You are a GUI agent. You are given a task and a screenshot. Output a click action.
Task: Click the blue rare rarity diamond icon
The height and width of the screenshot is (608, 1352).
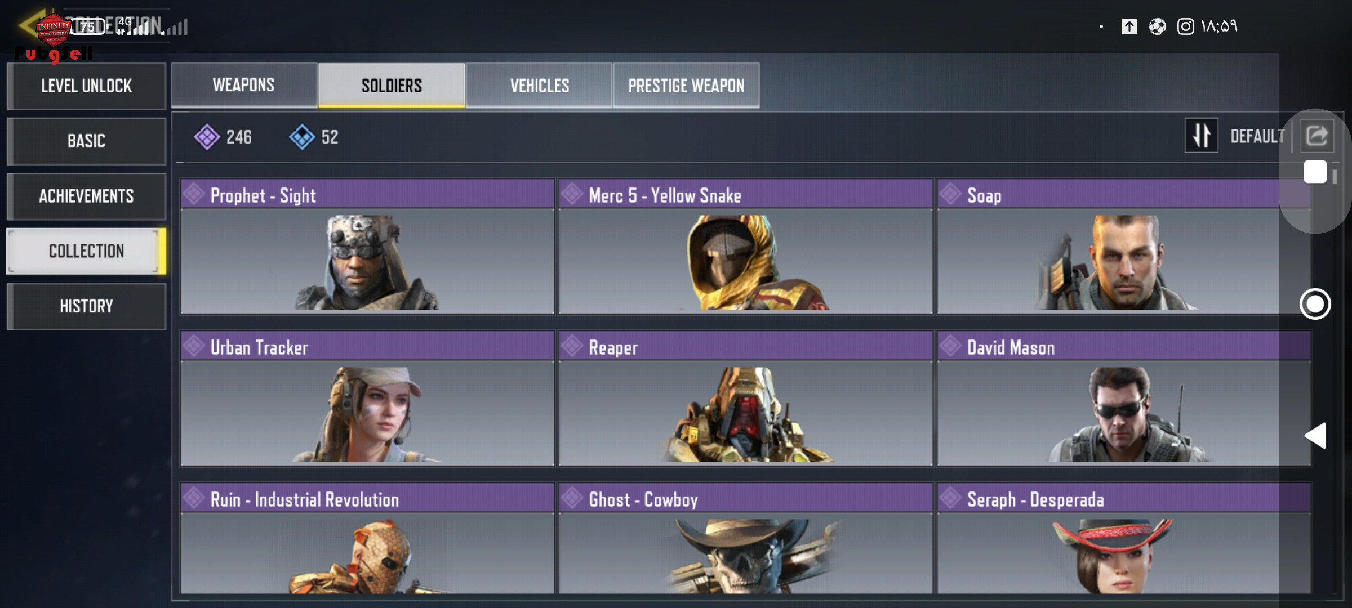coord(302,137)
